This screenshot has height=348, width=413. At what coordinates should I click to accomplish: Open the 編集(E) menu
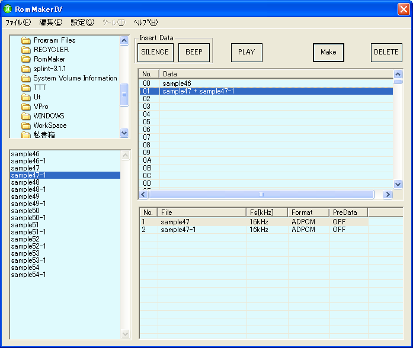pos(51,22)
